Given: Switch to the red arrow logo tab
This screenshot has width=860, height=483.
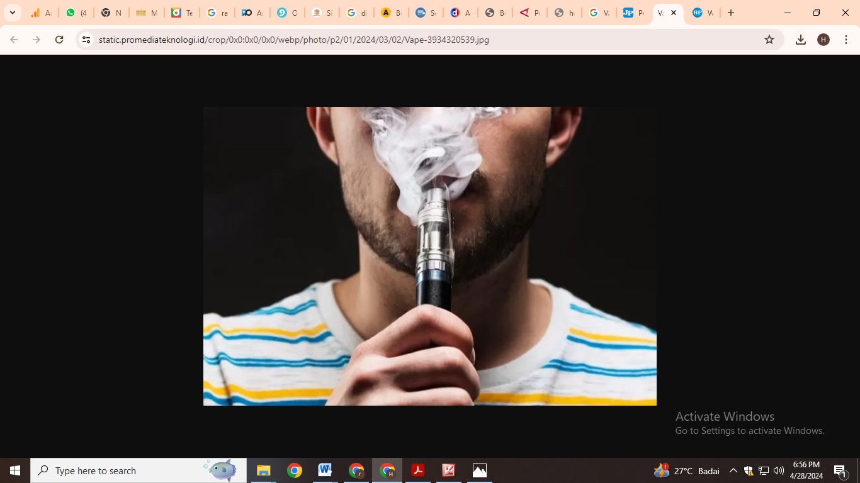Looking at the screenshot, I should point(530,13).
